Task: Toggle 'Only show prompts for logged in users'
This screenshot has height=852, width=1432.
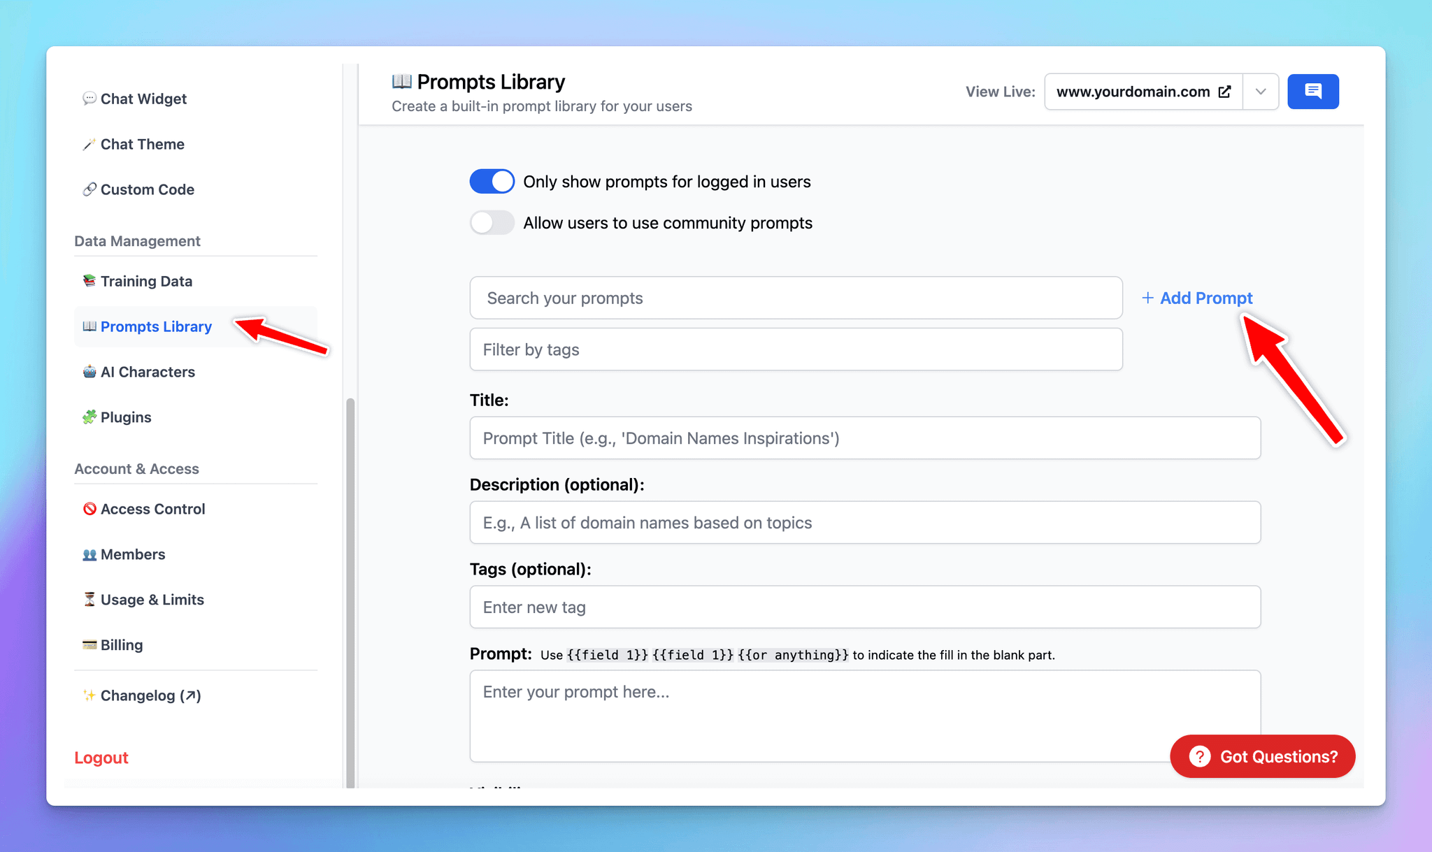Action: [493, 182]
